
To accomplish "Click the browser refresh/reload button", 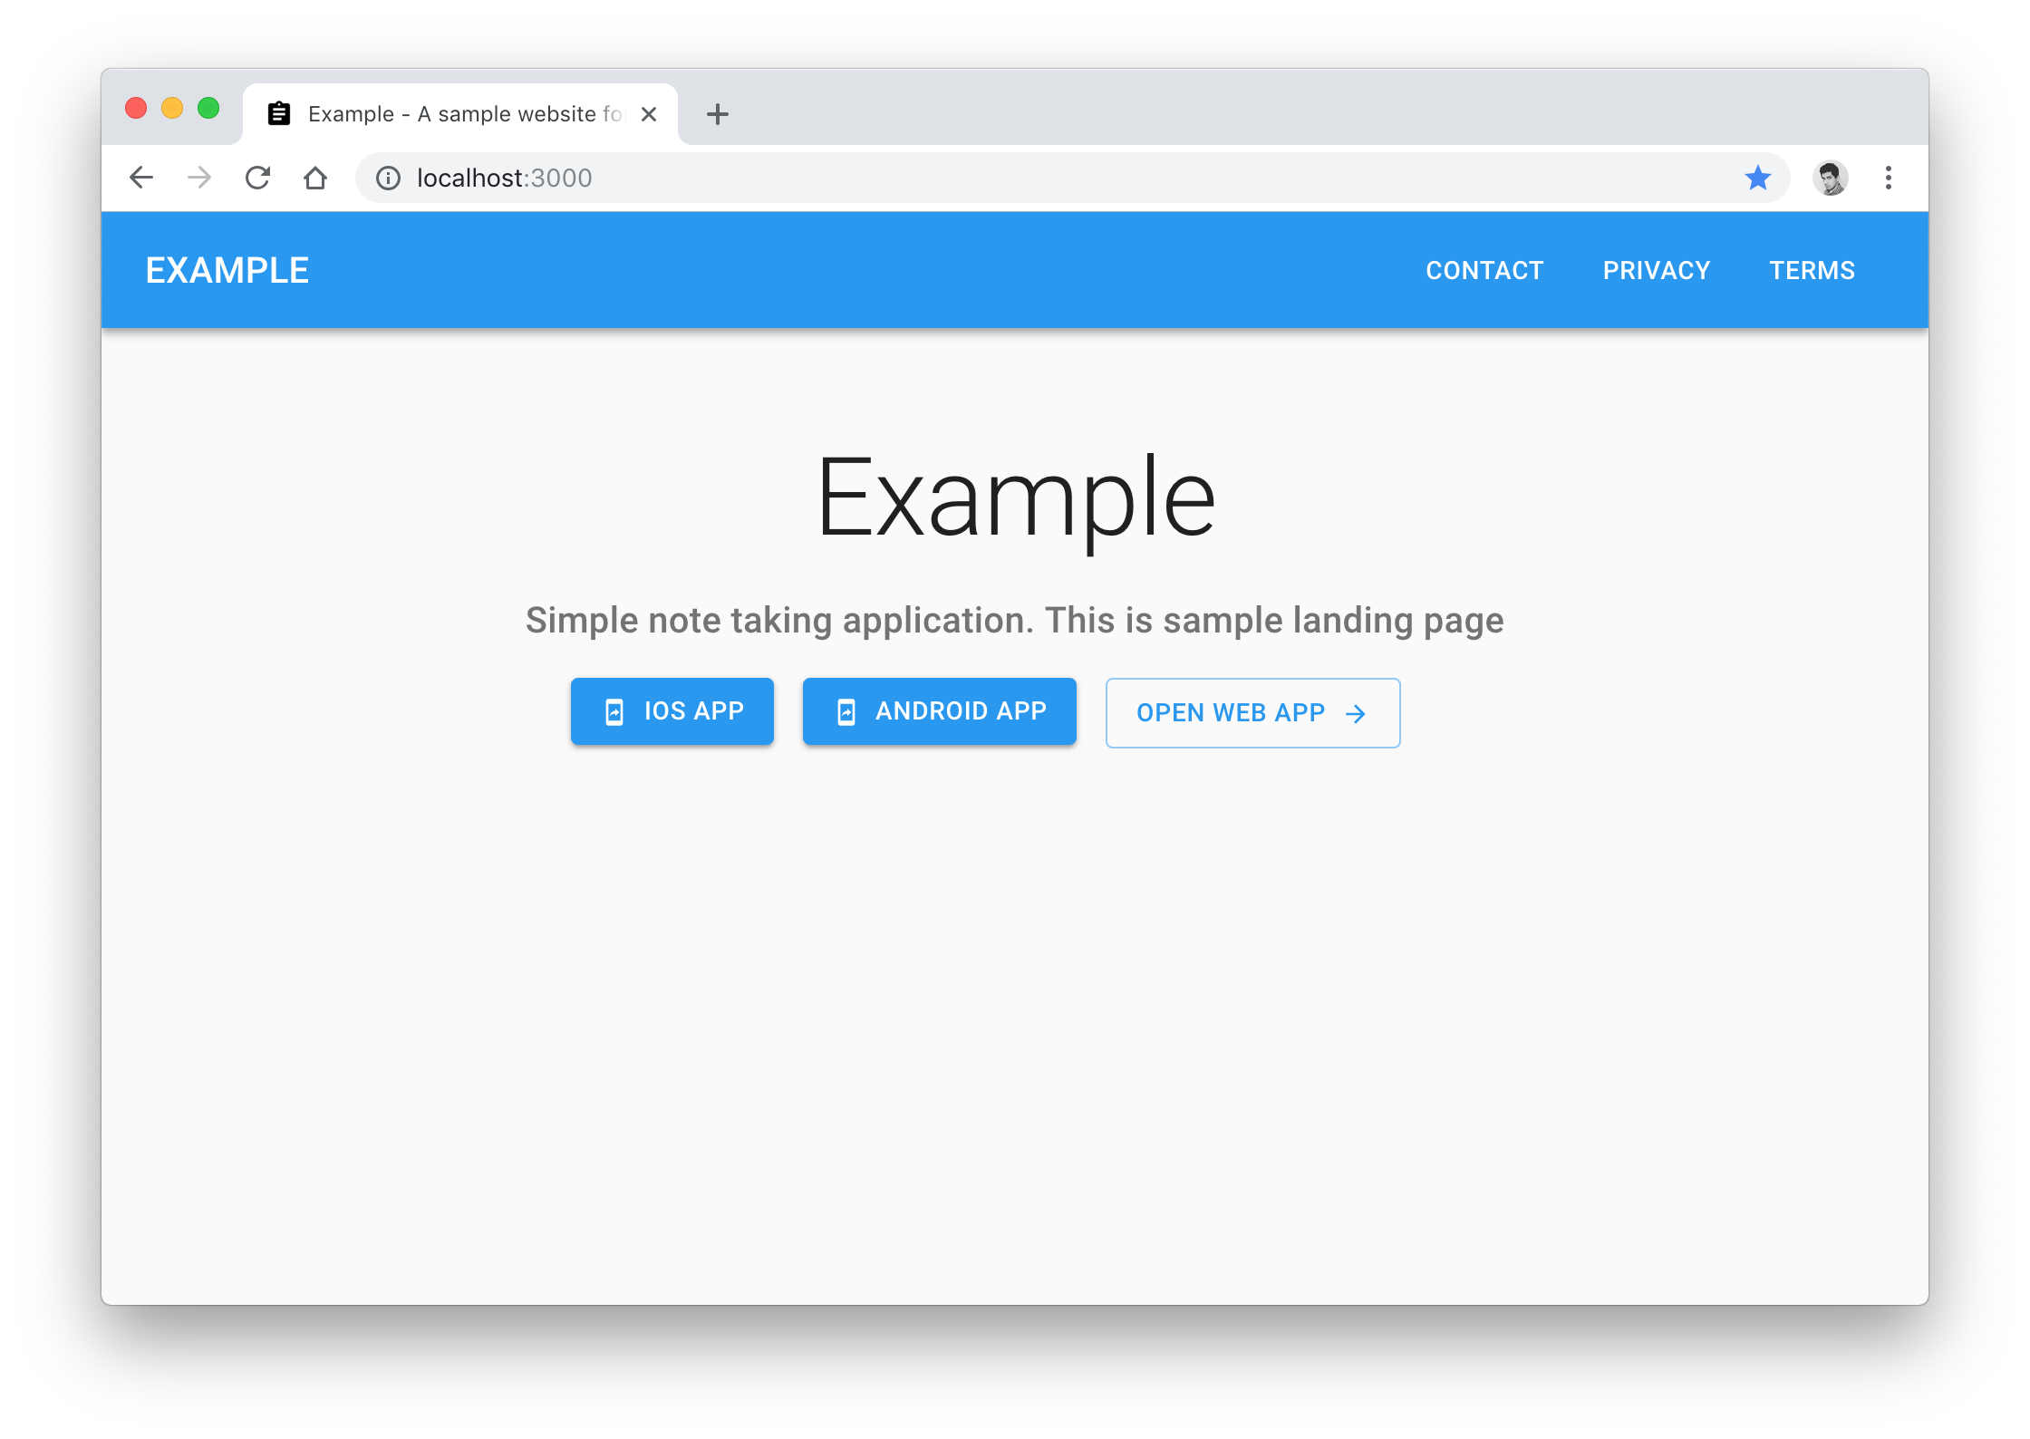I will pos(260,176).
